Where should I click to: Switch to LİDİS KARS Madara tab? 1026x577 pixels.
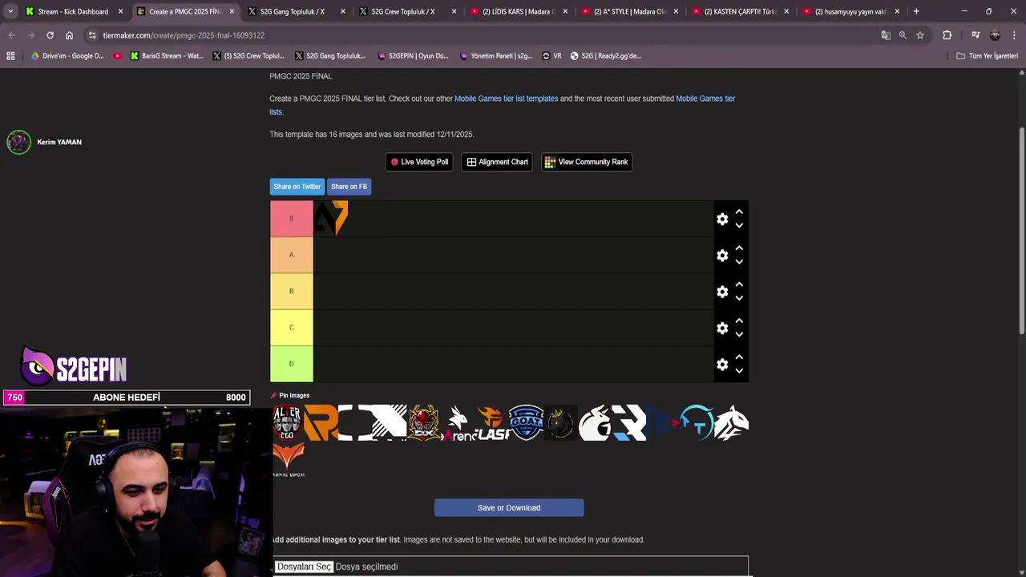click(x=519, y=11)
